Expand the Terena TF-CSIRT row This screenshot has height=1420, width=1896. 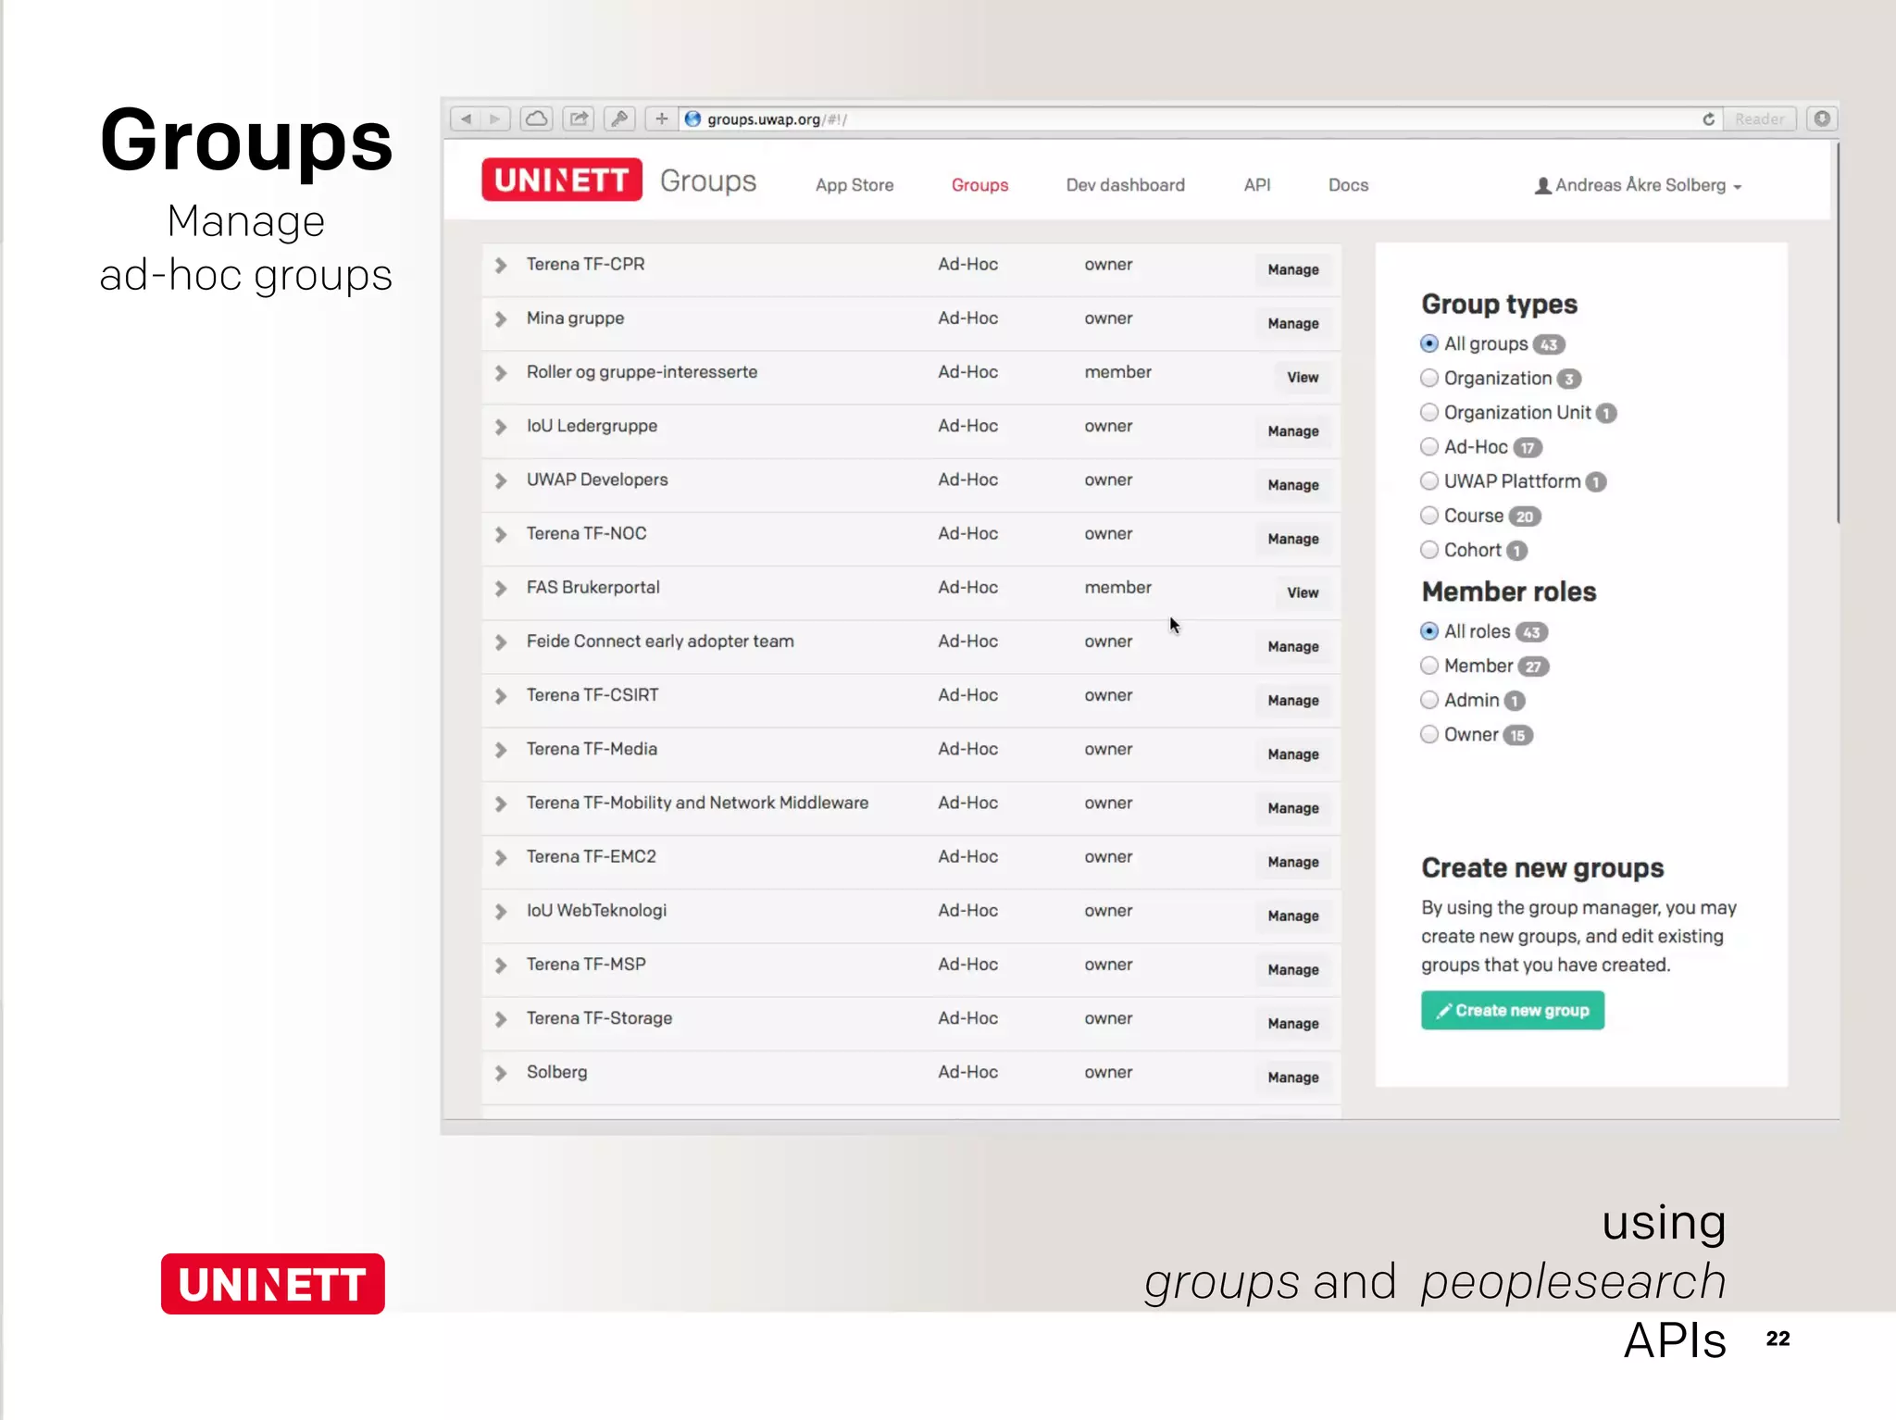click(x=500, y=696)
